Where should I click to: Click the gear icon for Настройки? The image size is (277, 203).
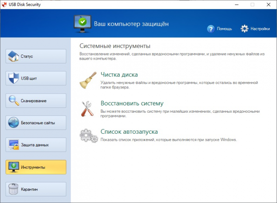(244, 28)
